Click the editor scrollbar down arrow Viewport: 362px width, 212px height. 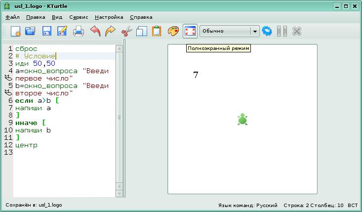click(119, 193)
